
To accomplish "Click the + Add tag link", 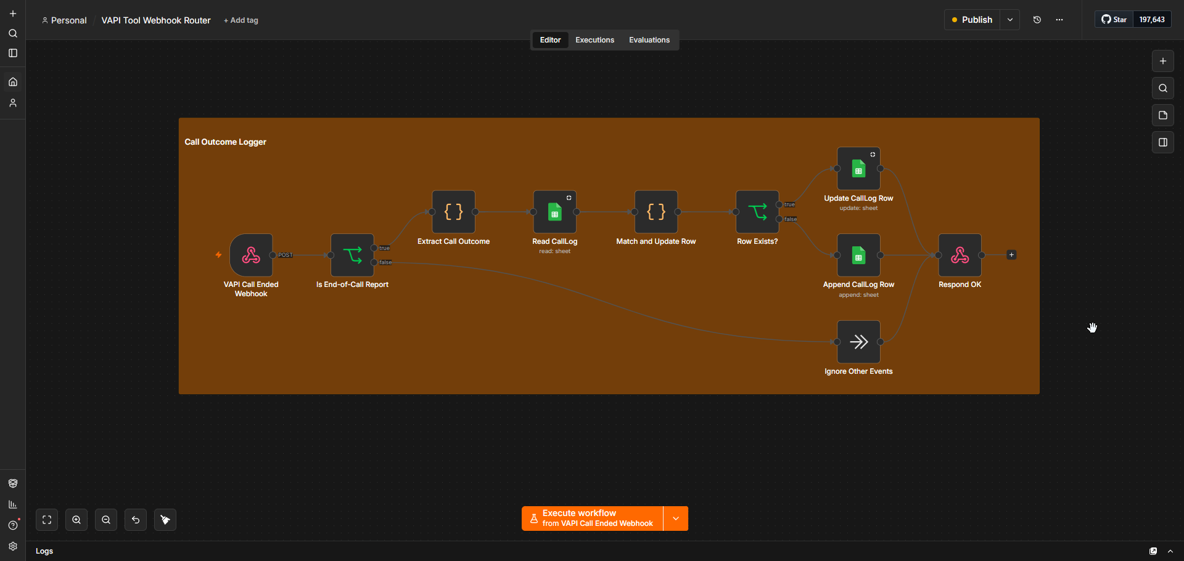I will (x=241, y=20).
